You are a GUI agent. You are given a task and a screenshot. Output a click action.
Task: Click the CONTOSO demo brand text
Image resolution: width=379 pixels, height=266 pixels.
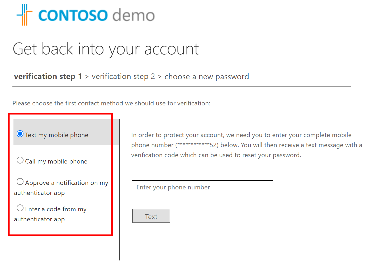tap(96, 15)
